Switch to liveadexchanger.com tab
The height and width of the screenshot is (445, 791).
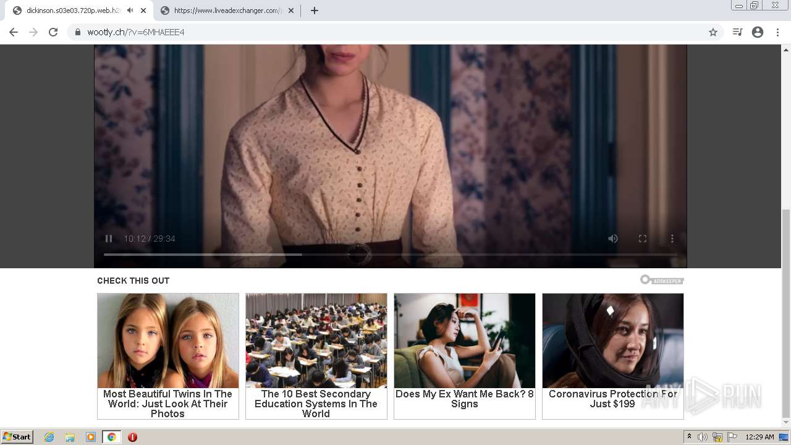click(x=227, y=11)
